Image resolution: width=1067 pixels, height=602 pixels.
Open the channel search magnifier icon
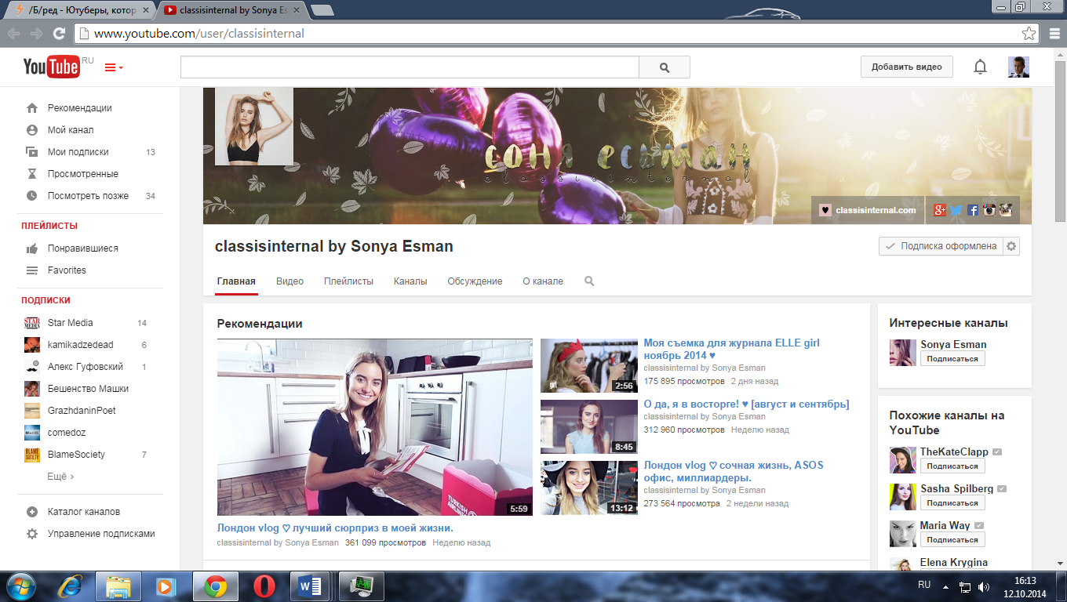[x=589, y=281]
